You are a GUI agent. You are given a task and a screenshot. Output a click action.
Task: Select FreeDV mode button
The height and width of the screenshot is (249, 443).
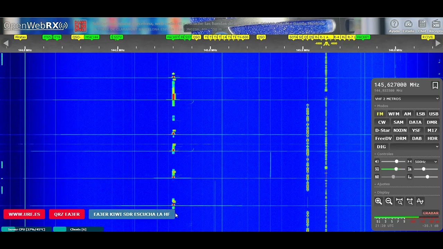(383, 139)
